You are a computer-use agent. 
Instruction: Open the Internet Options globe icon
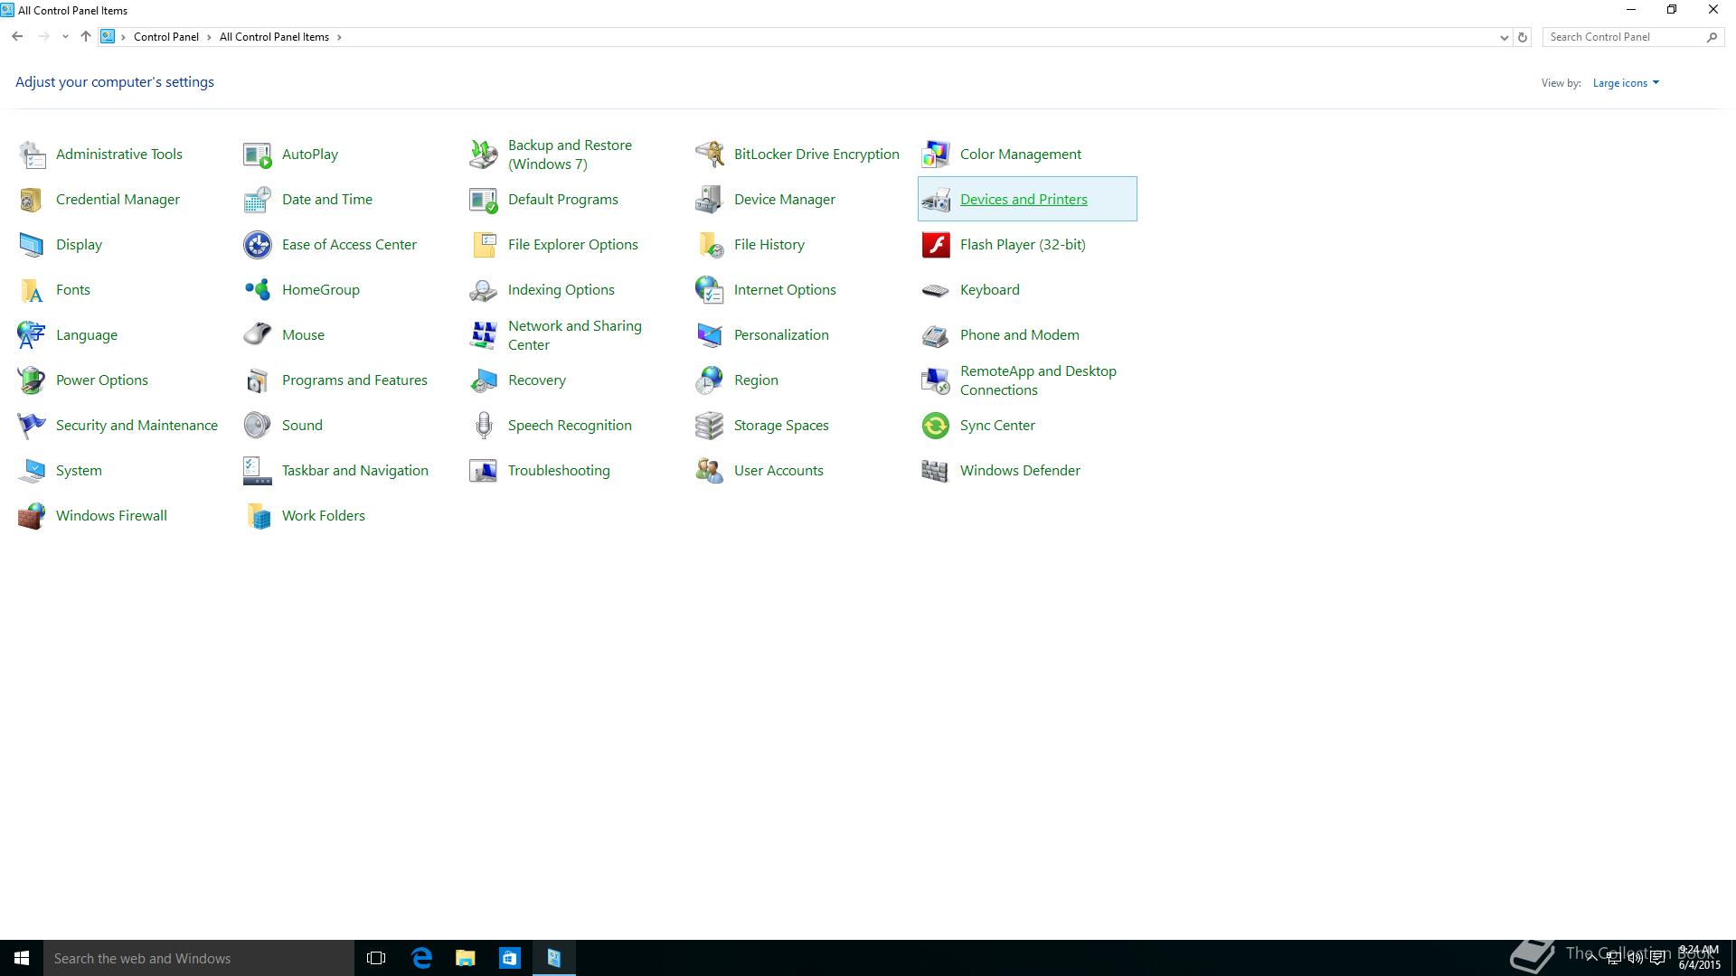pos(710,290)
